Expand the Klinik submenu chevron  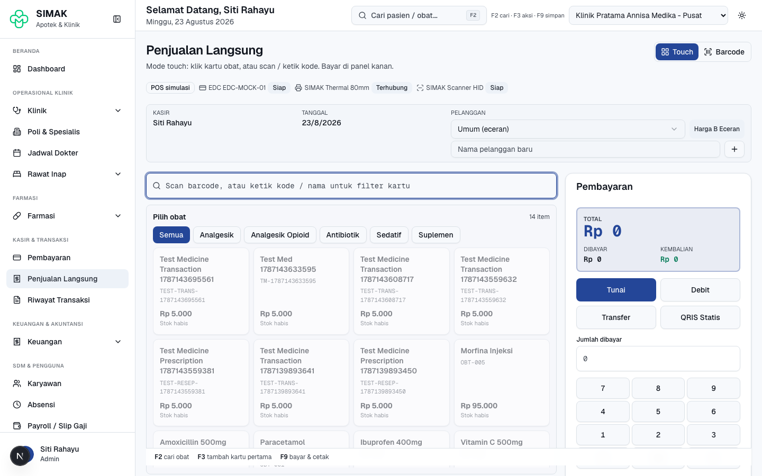tap(118, 111)
